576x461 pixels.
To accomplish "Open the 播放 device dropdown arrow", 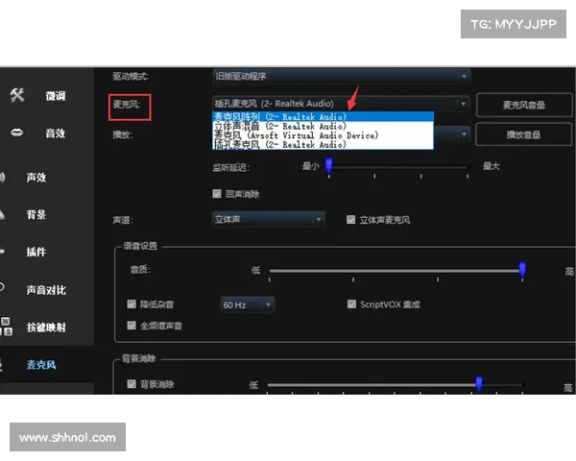I will point(464,134).
